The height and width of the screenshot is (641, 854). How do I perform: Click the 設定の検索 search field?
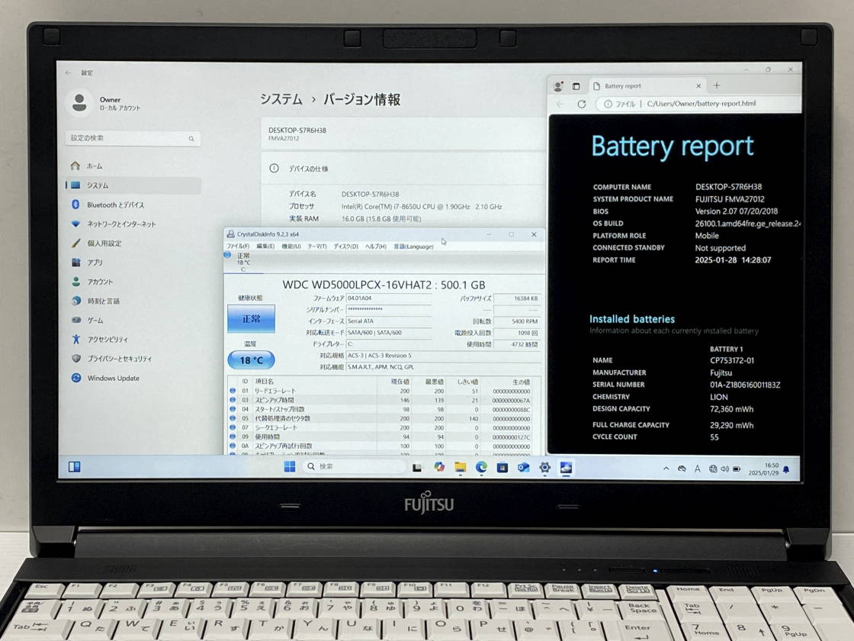(x=133, y=138)
